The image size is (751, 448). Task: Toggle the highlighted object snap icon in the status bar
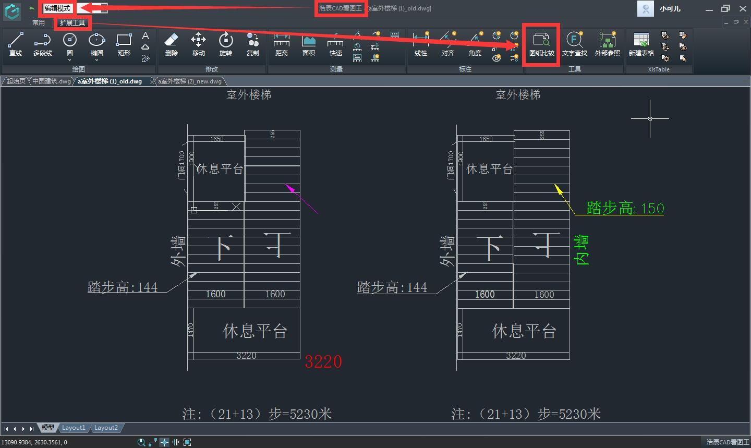(x=164, y=442)
